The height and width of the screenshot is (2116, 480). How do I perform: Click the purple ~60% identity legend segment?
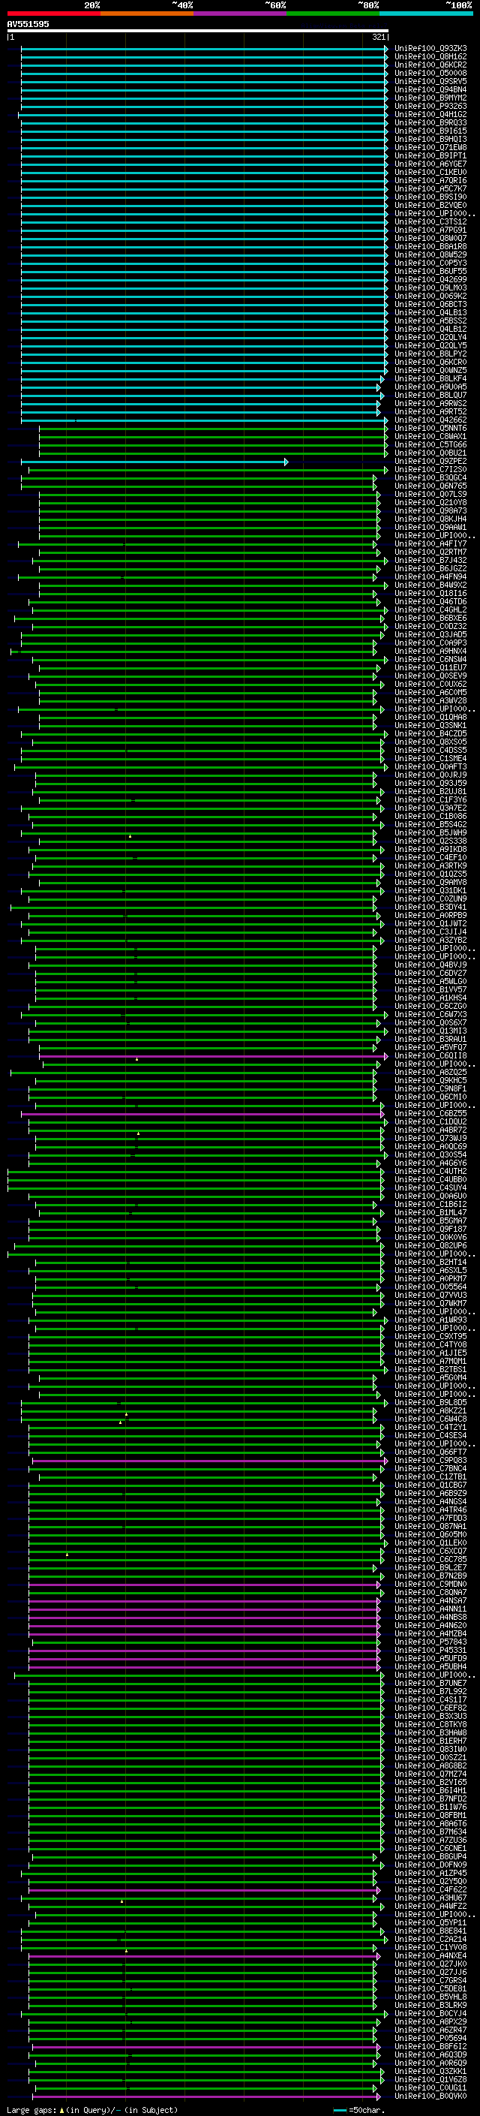click(x=241, y=14)
